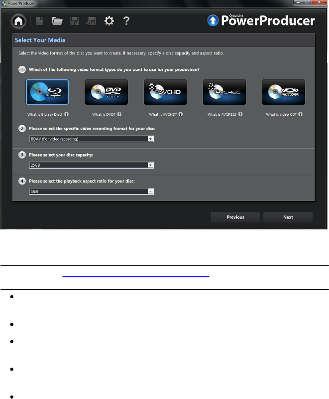Close the PowerProducer window

[x=319, y=2]
